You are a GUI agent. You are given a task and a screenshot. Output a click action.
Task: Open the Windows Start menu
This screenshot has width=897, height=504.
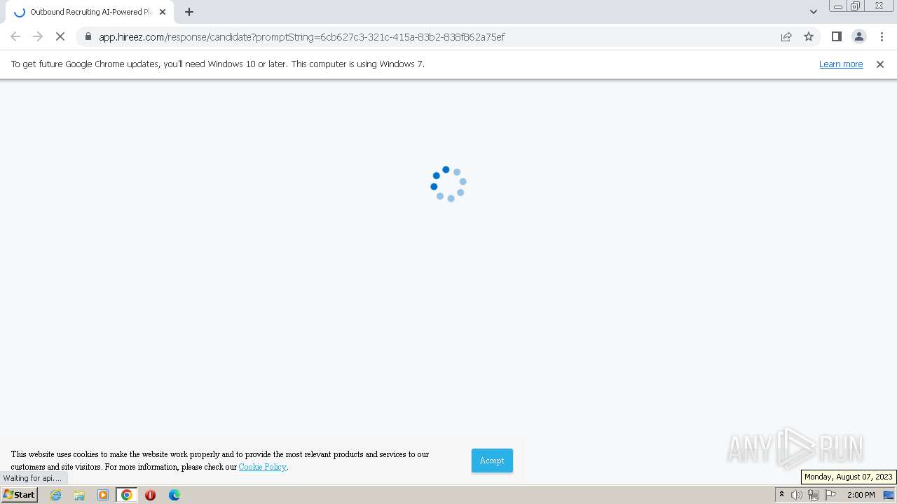coord(19,495)
